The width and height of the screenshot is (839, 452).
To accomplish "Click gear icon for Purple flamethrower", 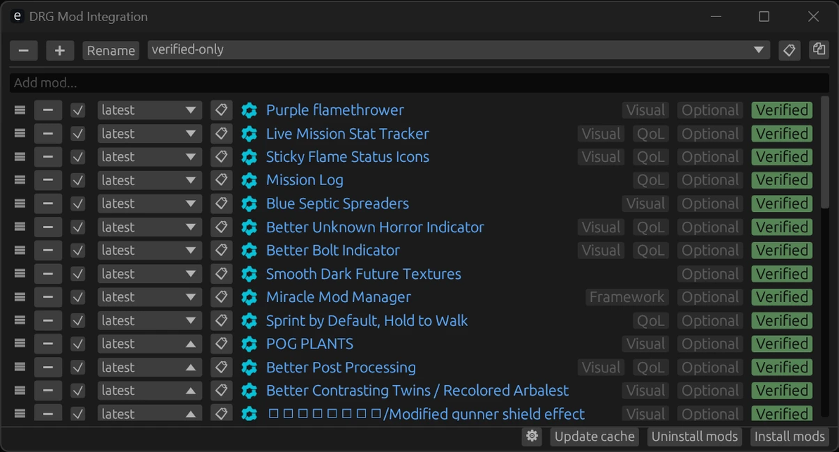I will point(249,111).
